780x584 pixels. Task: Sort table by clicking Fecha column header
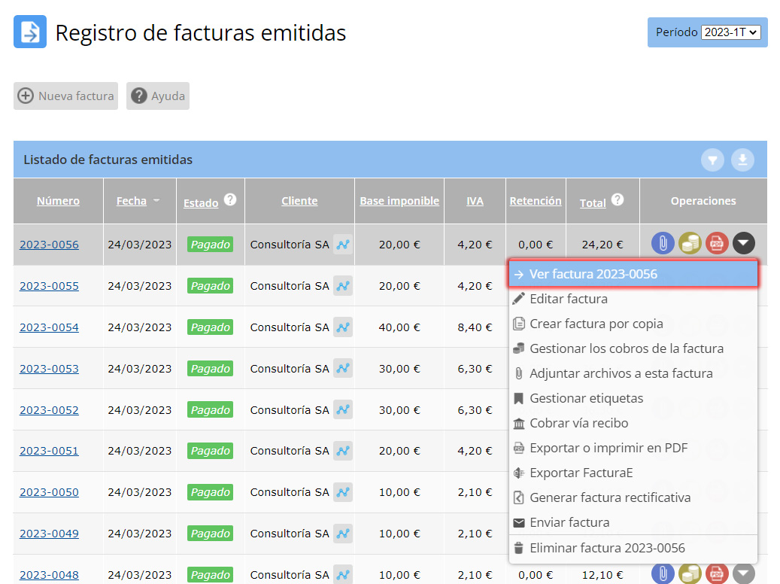pos(132,201)
